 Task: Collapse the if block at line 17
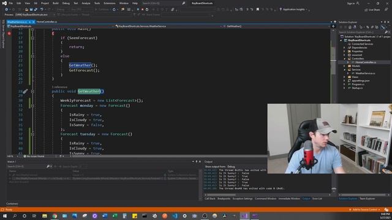click(x=32, y=38)
